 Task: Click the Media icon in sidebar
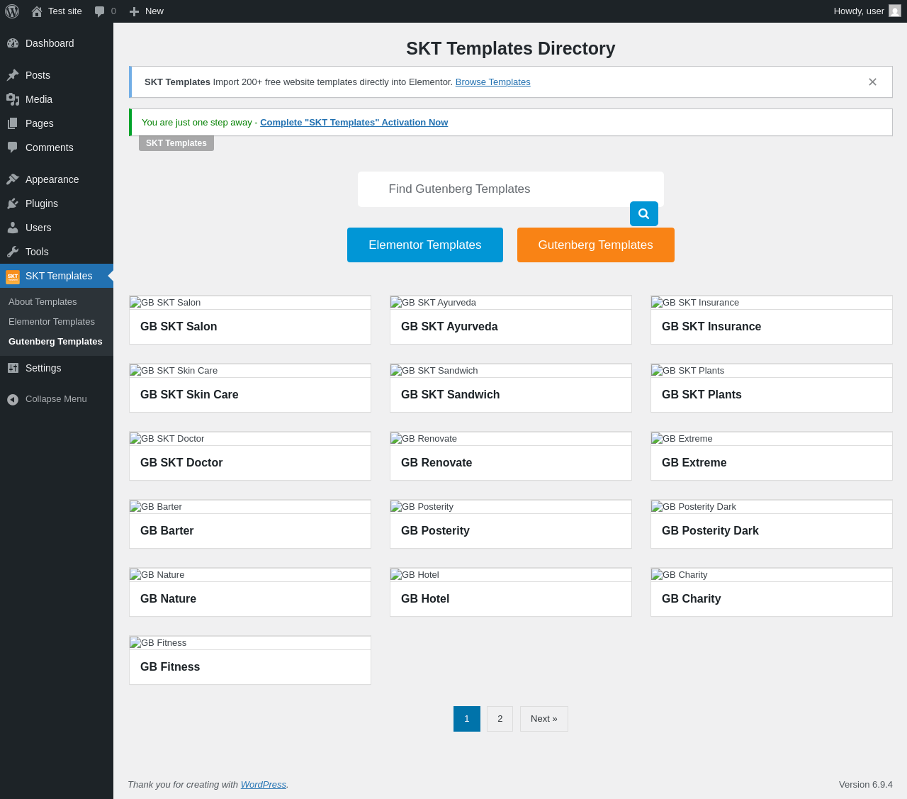pos(13,99)
